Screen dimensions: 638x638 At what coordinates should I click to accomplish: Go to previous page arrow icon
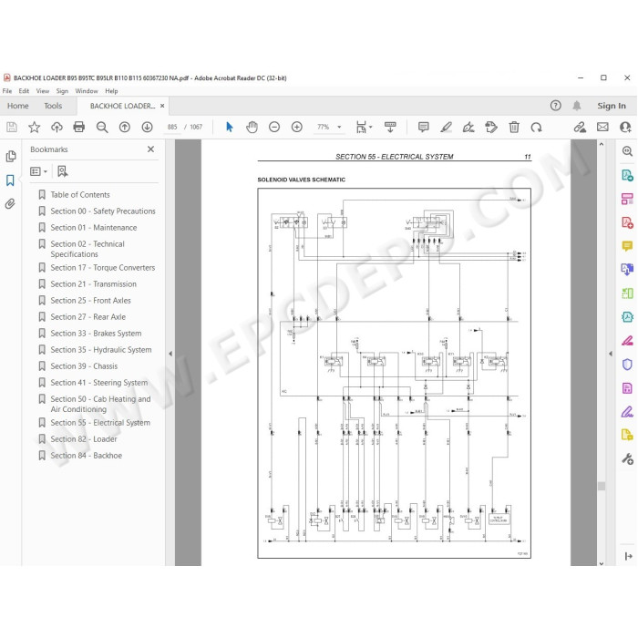pos(125,128)
